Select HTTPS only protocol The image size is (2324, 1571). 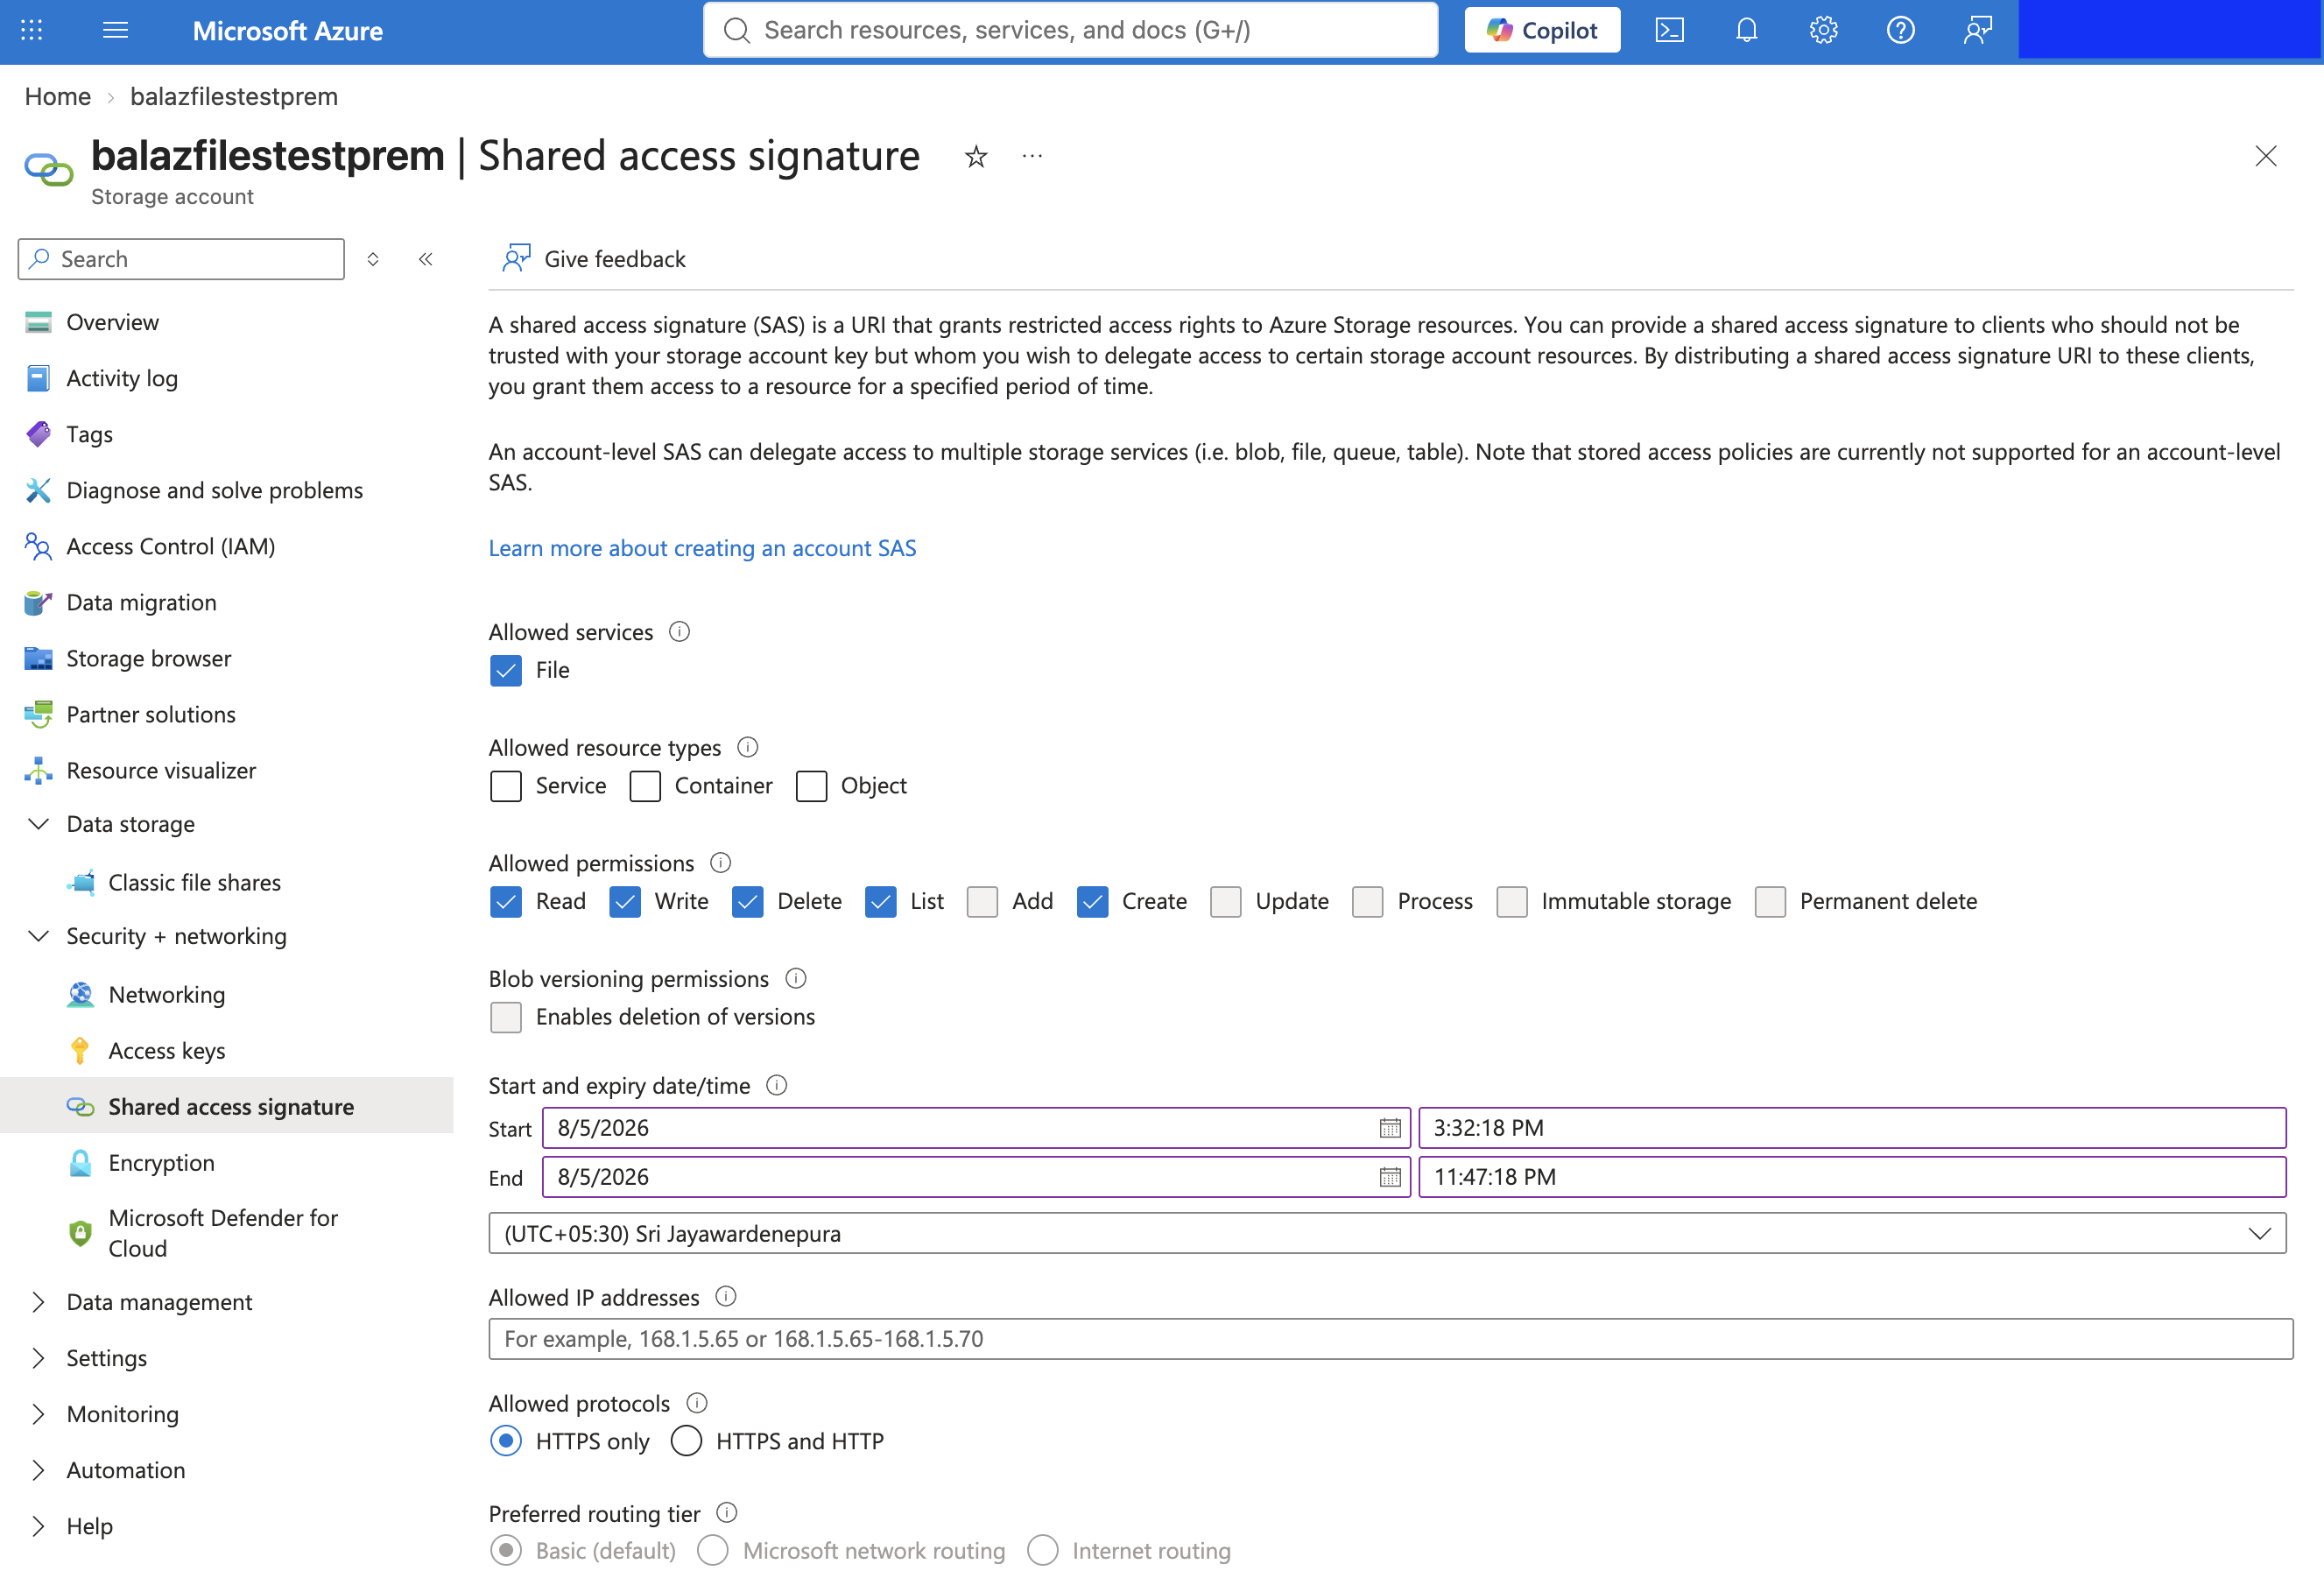click(x=506, y=1440)
